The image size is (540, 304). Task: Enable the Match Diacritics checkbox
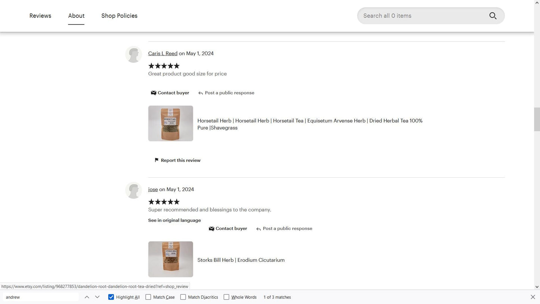click(x=183, y=297)
